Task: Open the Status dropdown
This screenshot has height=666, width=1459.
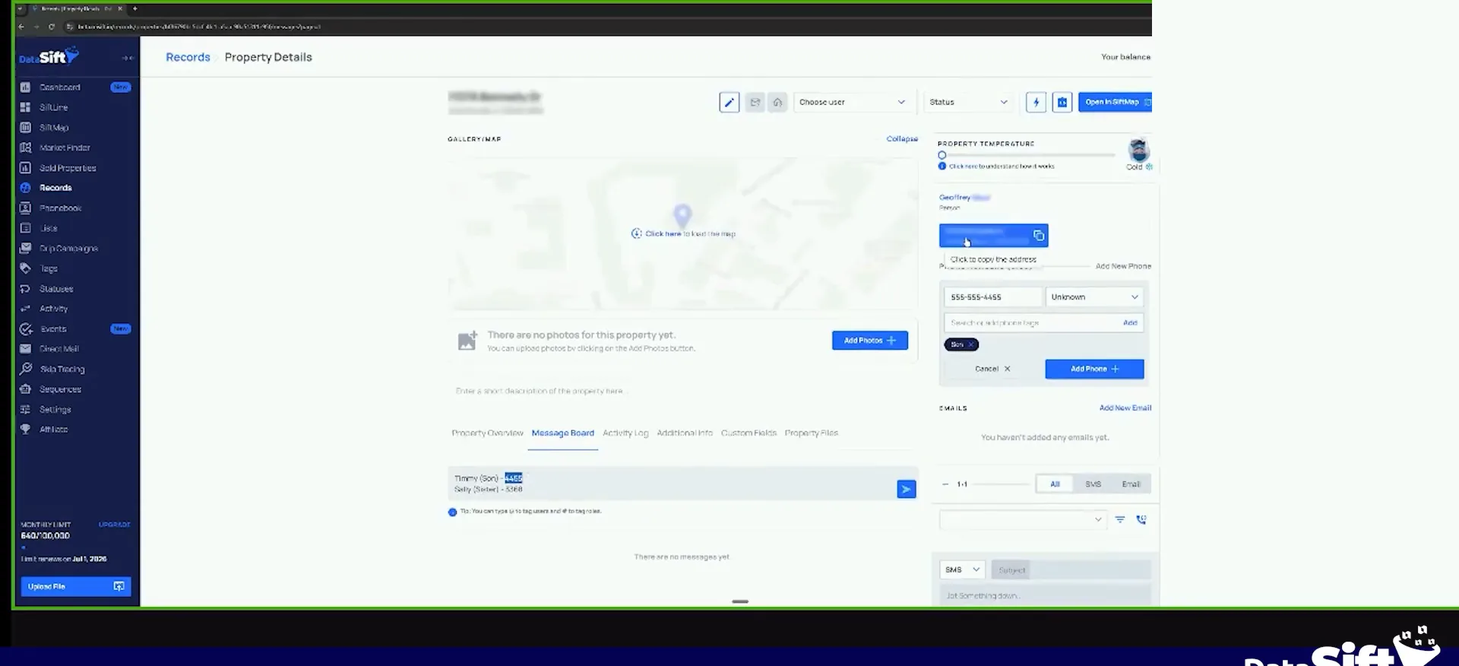Action: pos(968,102)
